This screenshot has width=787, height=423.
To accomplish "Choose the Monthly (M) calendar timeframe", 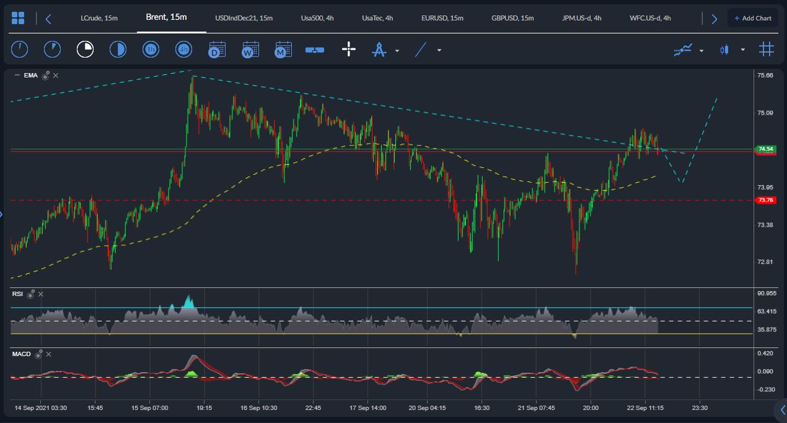I will tap(283, 50).
